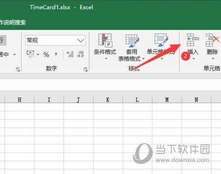Select column K header
This screenshot has height=174, width=221.
[108, 100]
